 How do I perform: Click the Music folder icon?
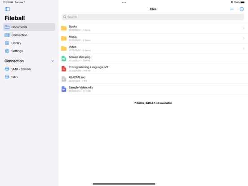64,38
